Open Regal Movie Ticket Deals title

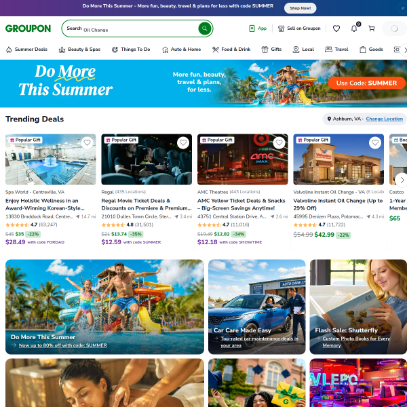pos(147,204)
